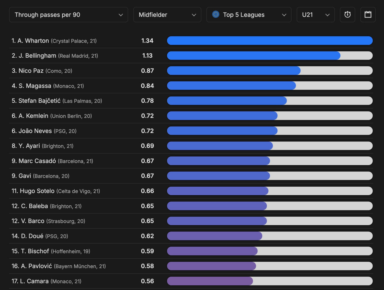Click the stopwatch timer icon button
The image size is (384, 290).
click(x=347, y=15)
